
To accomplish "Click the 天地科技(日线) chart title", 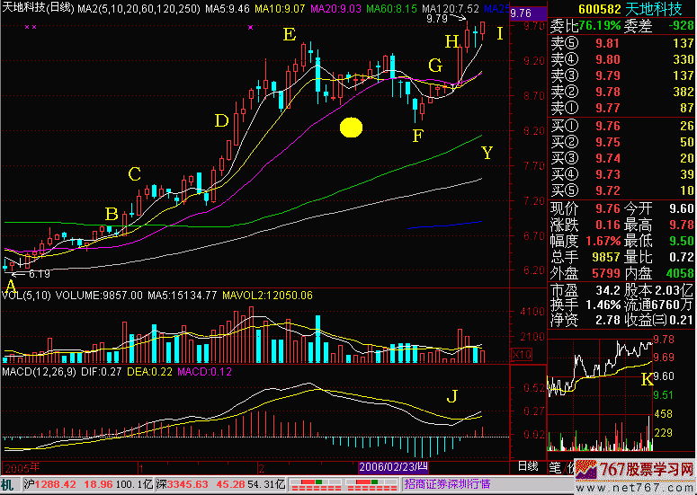I will pos(38,7).
